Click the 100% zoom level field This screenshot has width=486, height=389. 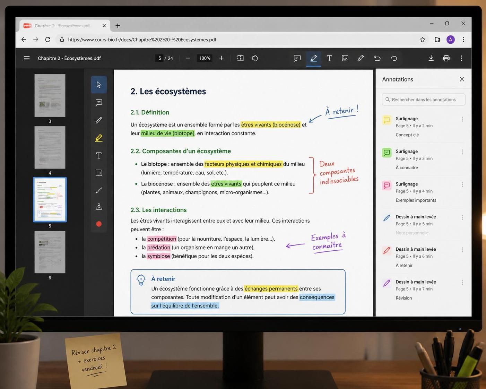205,58
